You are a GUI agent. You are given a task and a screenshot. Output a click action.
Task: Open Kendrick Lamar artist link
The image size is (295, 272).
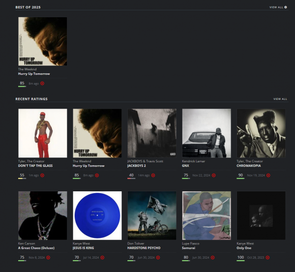point(193,161)
